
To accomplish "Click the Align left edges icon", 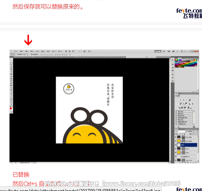I will pos(48,54).
